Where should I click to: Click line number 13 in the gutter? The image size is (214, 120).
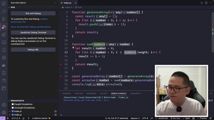pyautogui.click(x=66, y=52)
